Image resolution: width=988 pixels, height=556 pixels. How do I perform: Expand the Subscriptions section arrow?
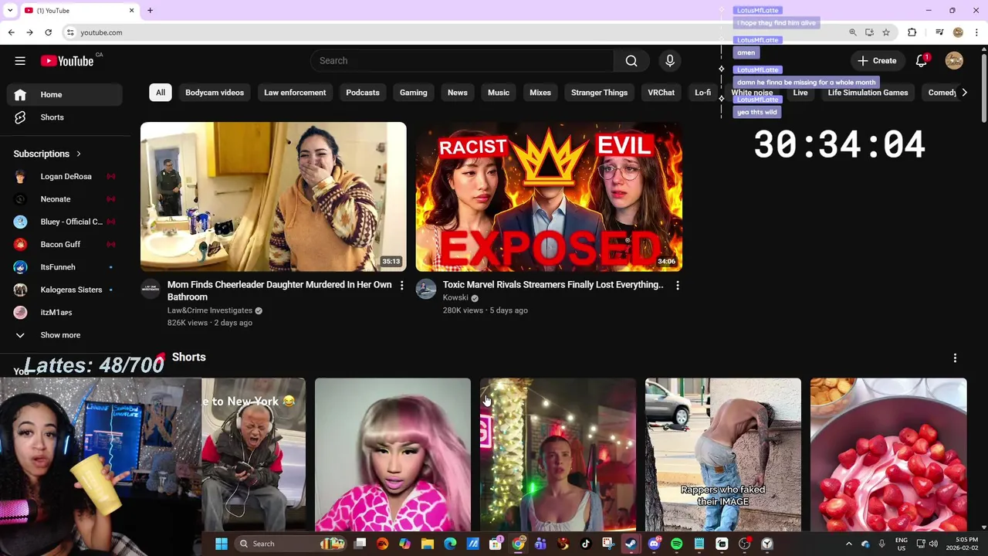78,154
